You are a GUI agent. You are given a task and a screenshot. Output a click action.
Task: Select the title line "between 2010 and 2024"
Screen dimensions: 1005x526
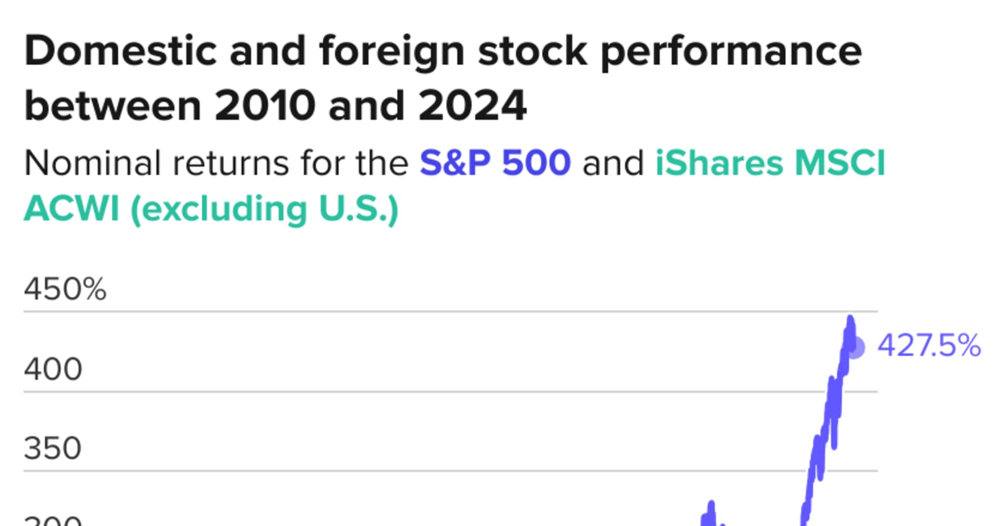(x=276, y=106)
